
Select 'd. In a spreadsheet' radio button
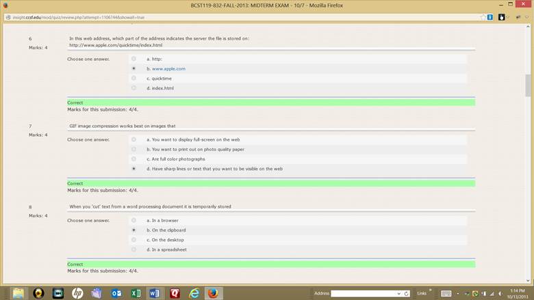click(x=133, y=249)
